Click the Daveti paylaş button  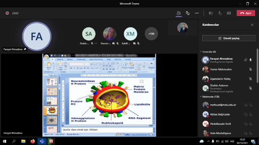(x=229, y=38)
